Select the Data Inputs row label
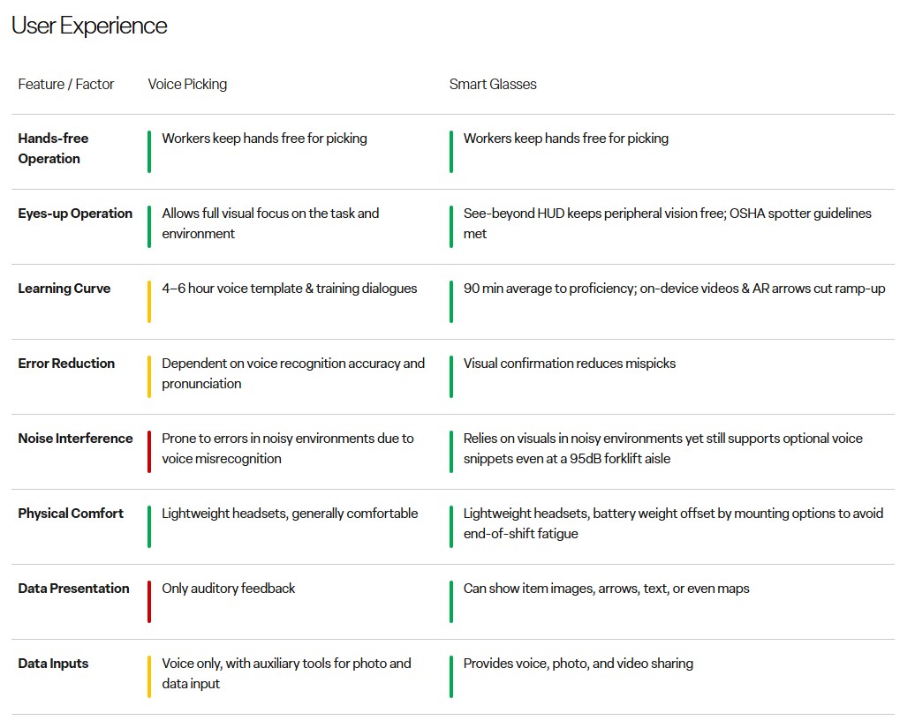 [x=53, y=664]
